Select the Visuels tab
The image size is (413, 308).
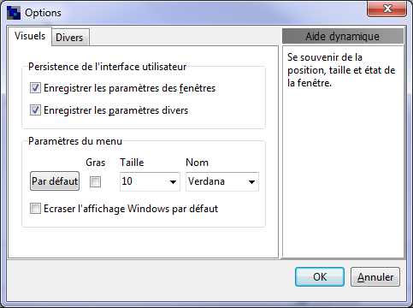coord(30,36)
